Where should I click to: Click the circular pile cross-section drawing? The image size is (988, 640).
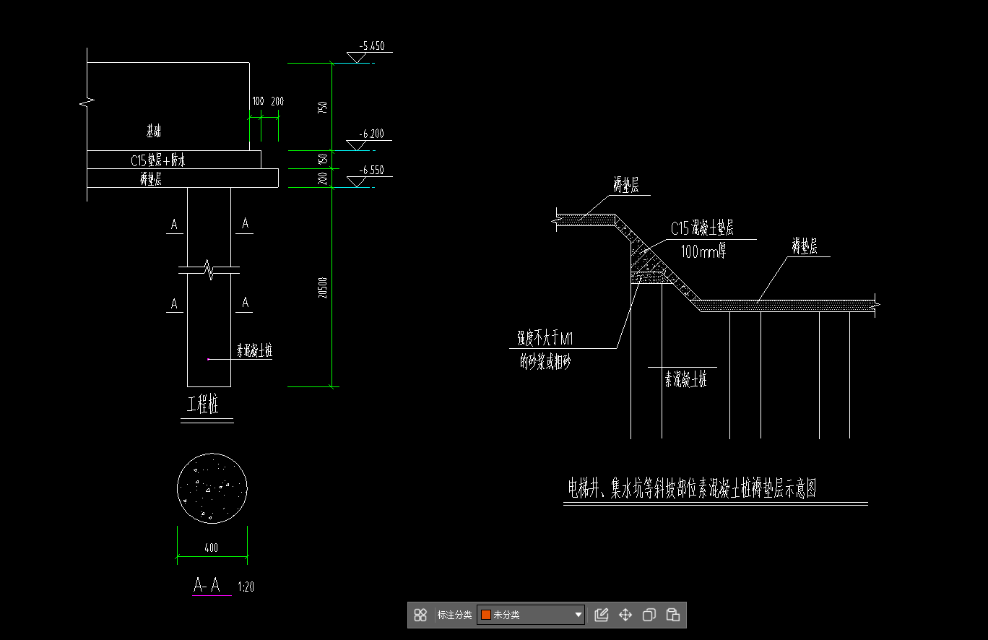coord(212,488)
